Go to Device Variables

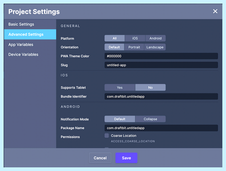click(x=30, y=54)
